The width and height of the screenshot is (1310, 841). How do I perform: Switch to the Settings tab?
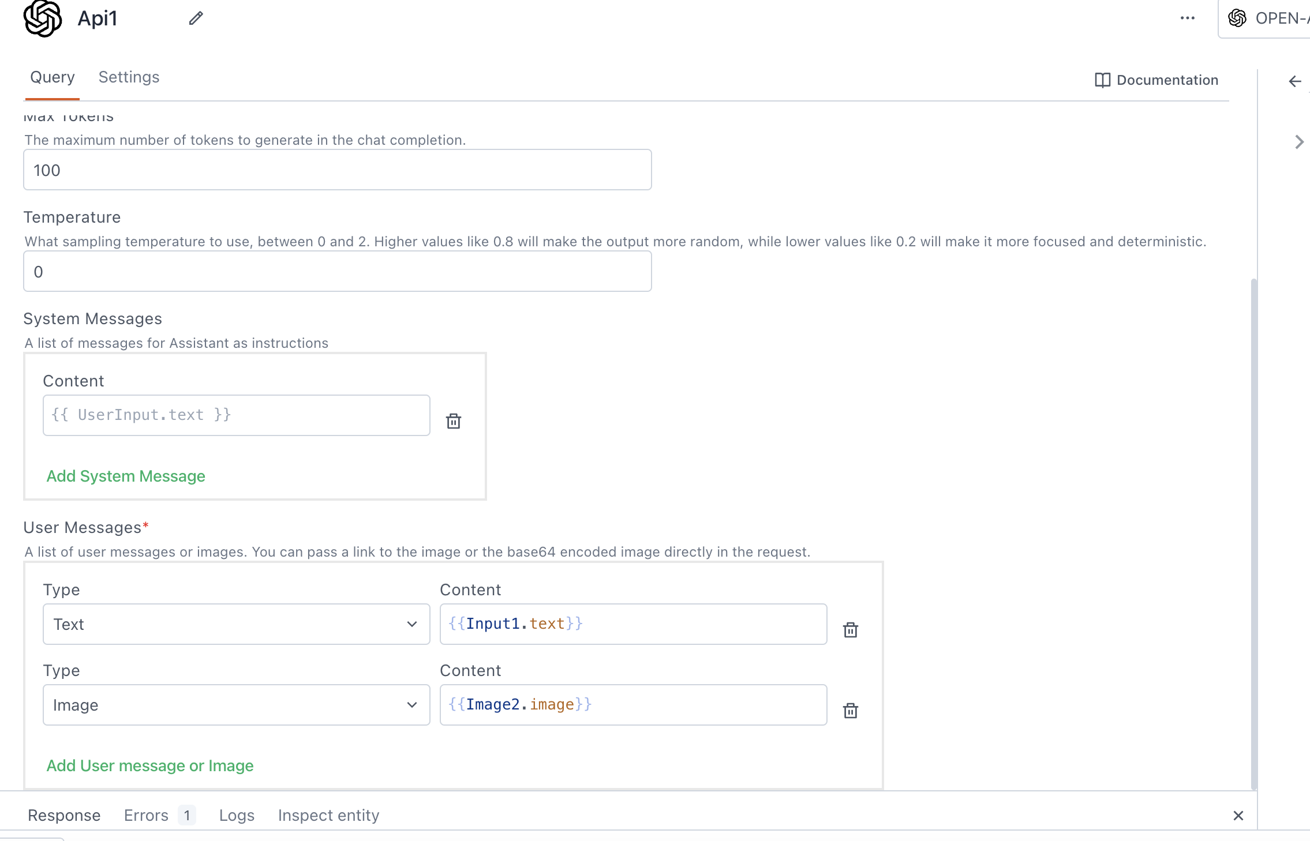129,77
